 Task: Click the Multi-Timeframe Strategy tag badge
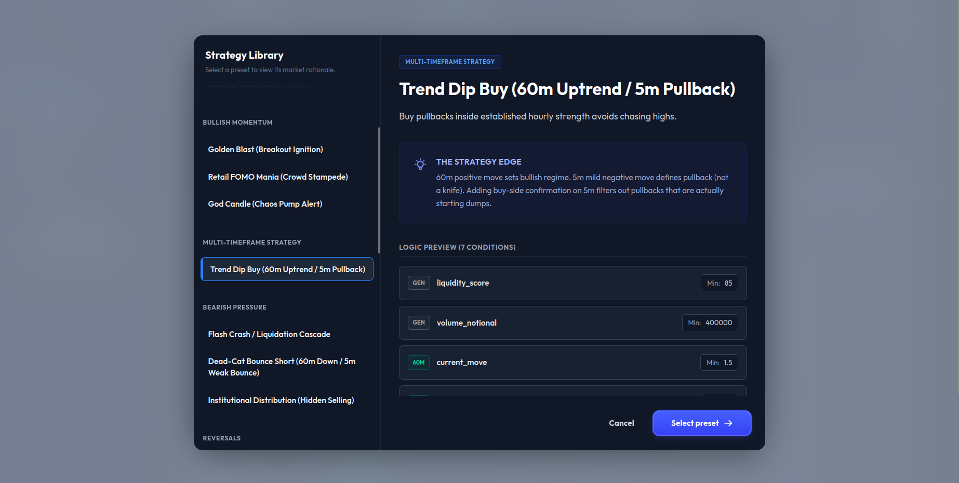(450, 62)
